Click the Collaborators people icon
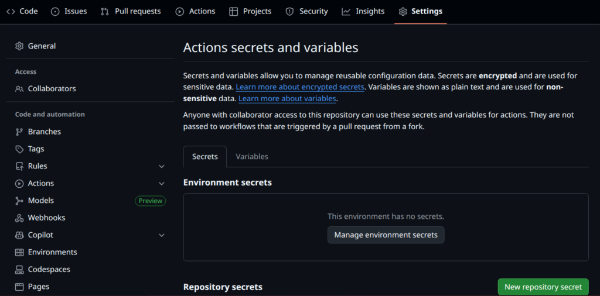600x296 pixels. click(x=19, y=89)
